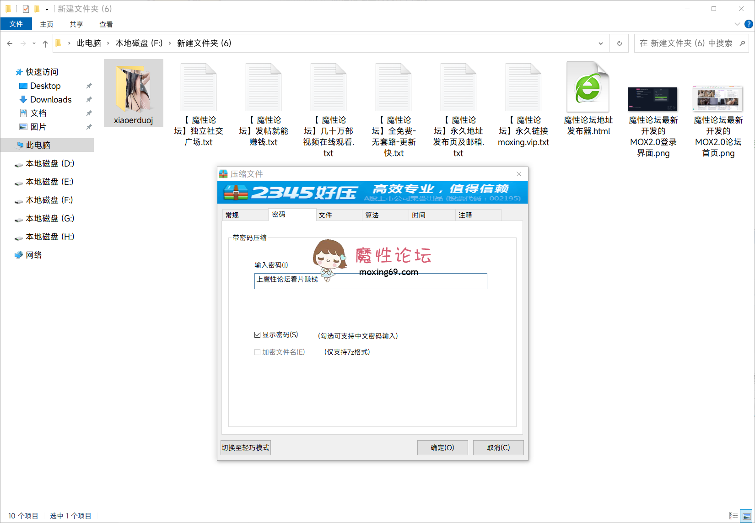Select the 独立社交广场.txt file icon
This screenshot has height=523, width=755.
(199, 87)
